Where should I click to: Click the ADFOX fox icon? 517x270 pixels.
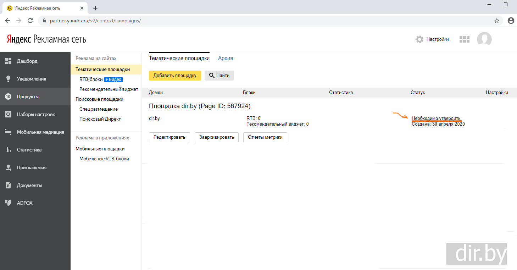pyautogui.click(x=8, y=203)
